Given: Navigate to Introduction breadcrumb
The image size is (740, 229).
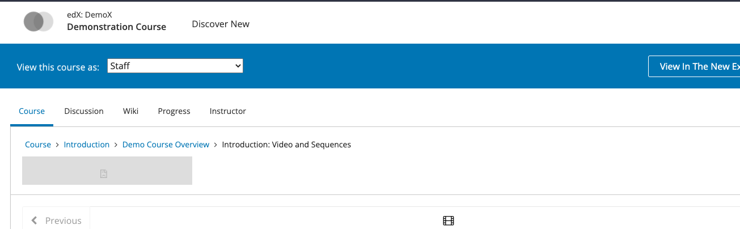Looking at the screenshot, I should 87,145.
